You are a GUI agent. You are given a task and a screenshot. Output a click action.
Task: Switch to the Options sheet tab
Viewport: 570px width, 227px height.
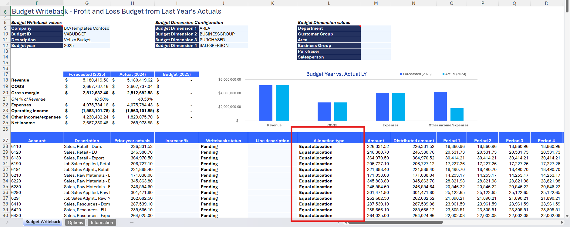click(x=75, y=222)
